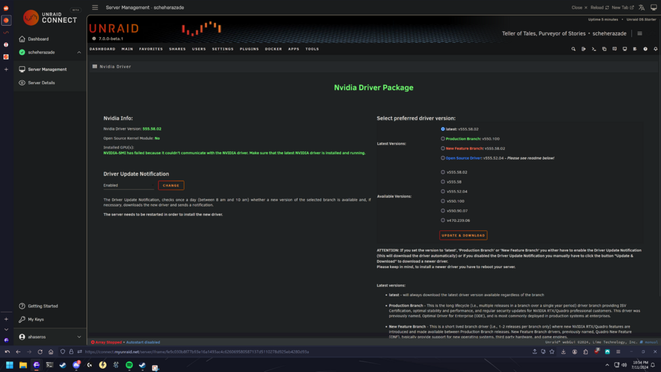Expand the ahaseros account menu chevron
Screen dimensions: 661x372
(79, 337)
